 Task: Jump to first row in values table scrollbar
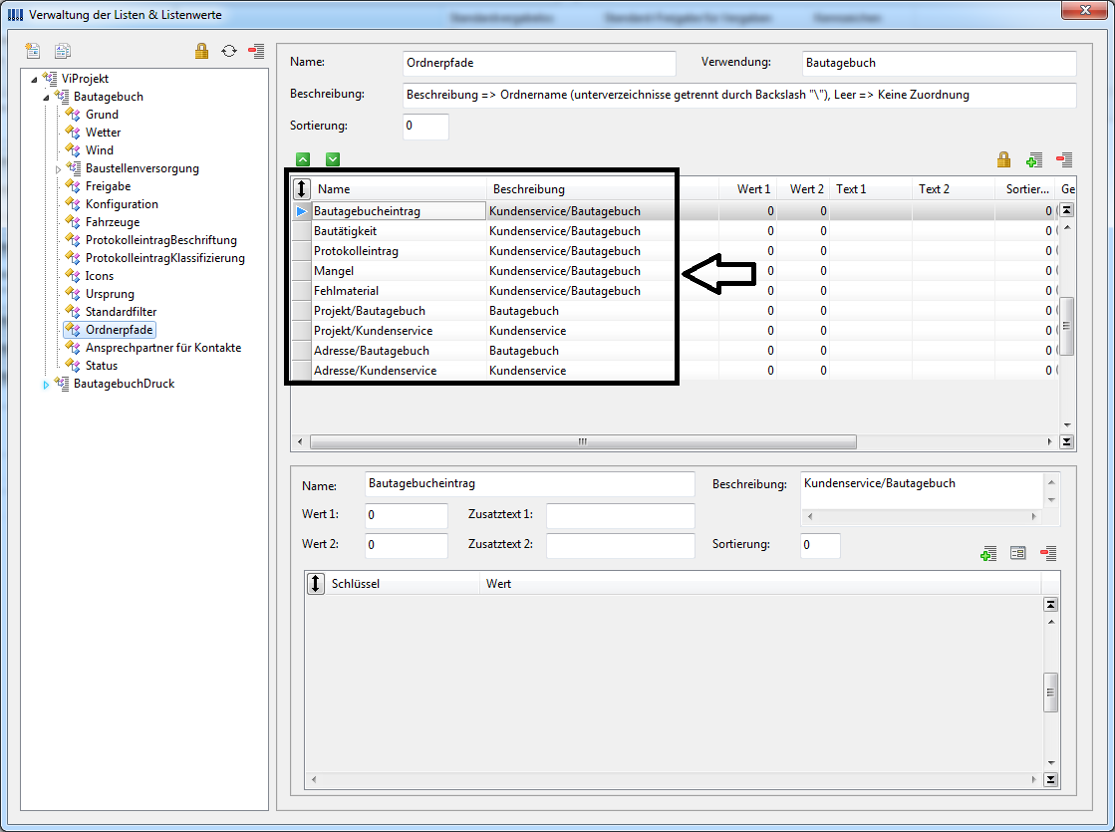[x=1066, y=210]
